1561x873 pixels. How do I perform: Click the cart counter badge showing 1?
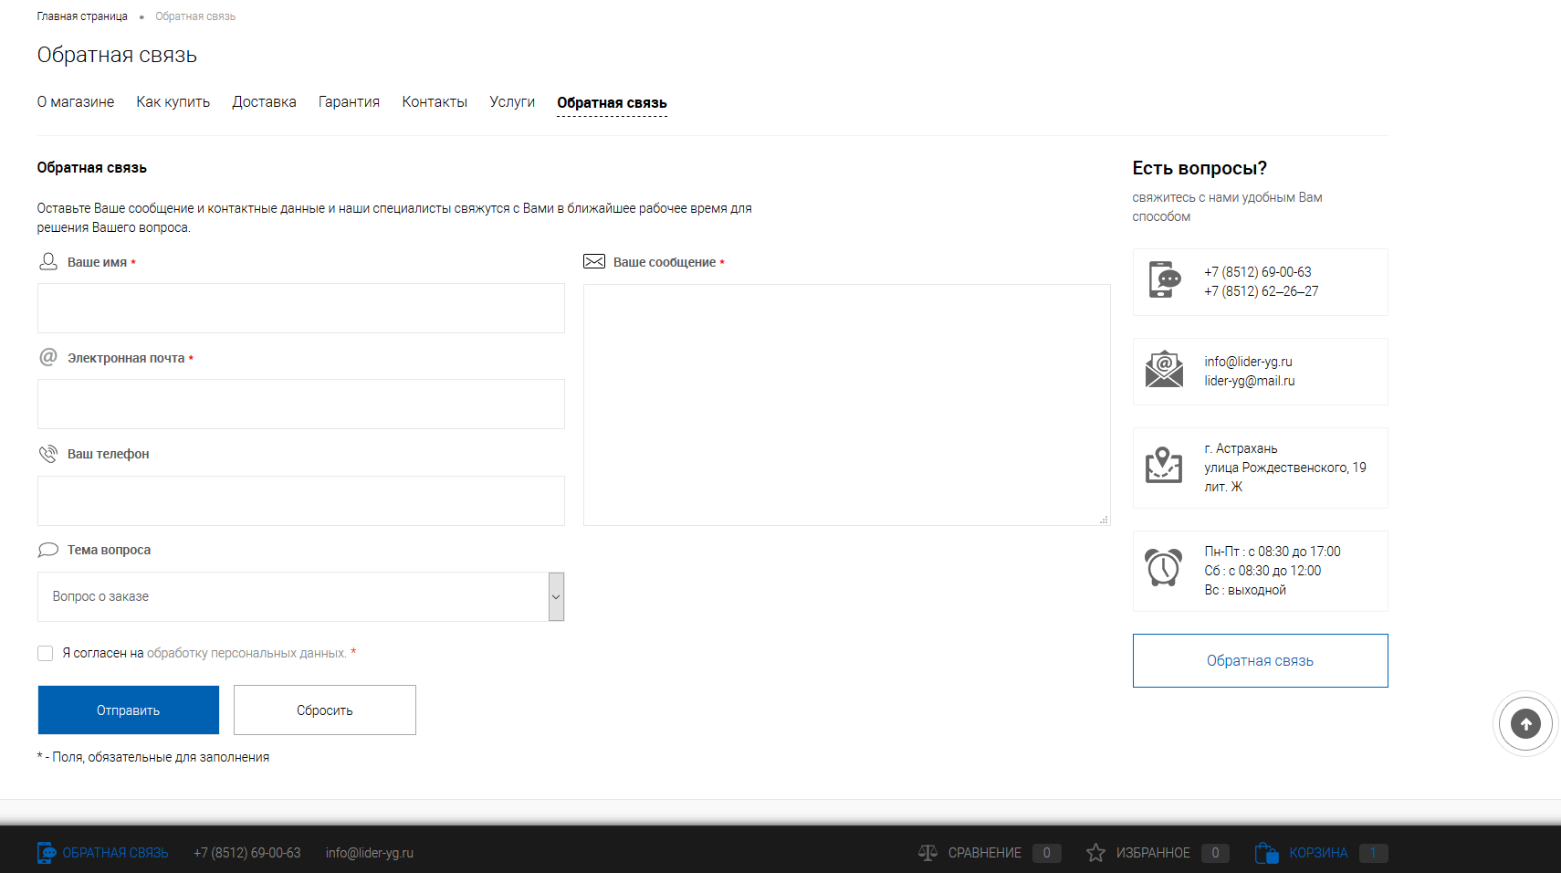(x=1373, y=853)
